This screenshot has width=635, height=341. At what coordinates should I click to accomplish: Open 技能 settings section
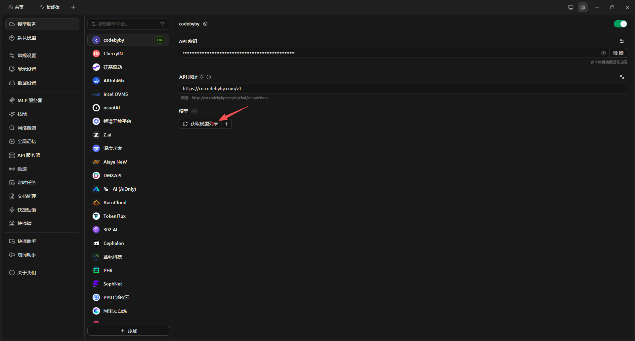42,114
